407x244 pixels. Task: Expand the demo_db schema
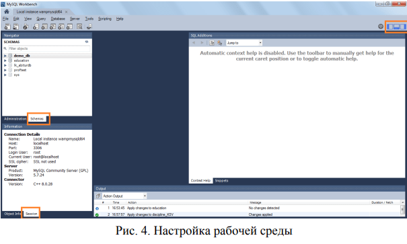(5, 56)
